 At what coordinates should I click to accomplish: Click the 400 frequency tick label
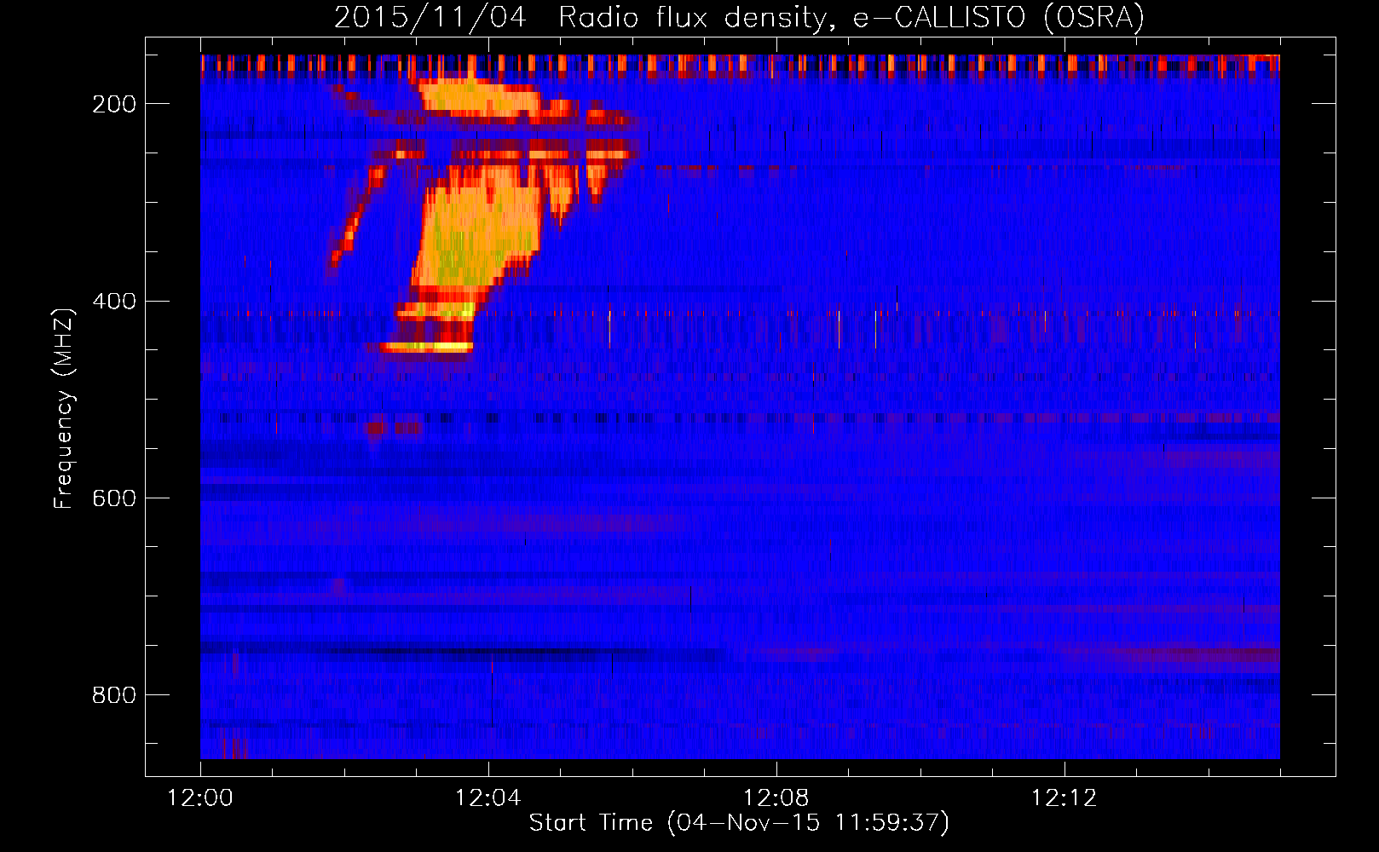[114, 302]
